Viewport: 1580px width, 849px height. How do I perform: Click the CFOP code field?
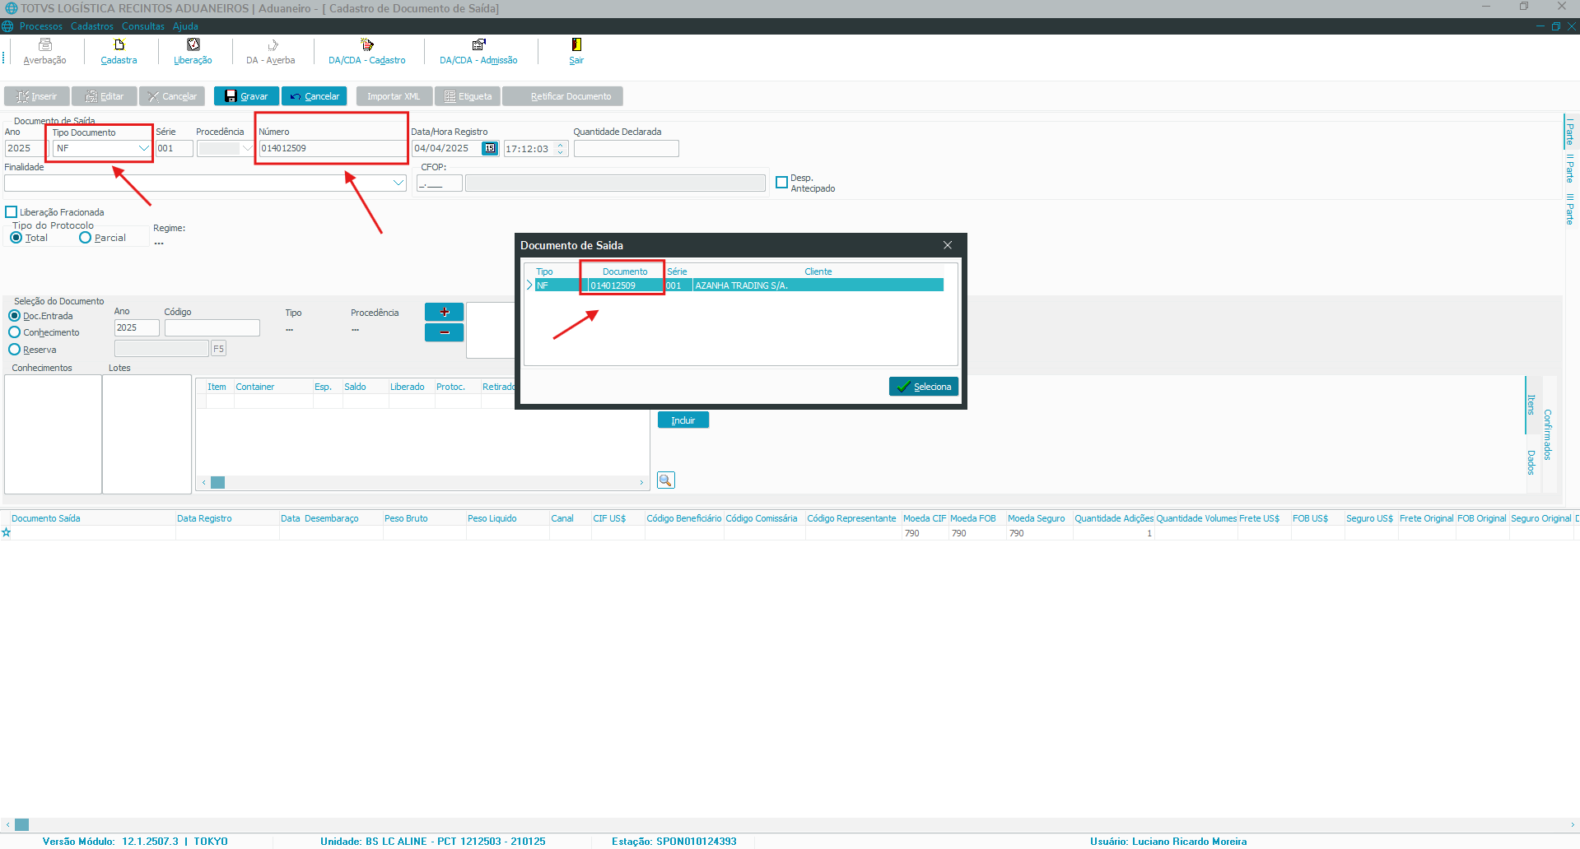pyautogui.click(x=439, y=183)
